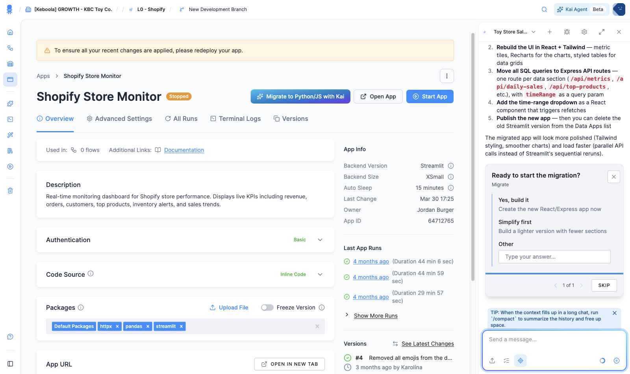Click Upload File for packages
The image size is (630, 374).
coord(229,307)
